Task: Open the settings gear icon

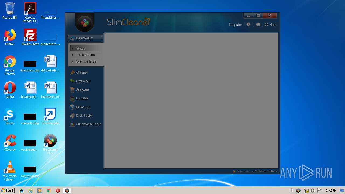Action: (249, 25)
